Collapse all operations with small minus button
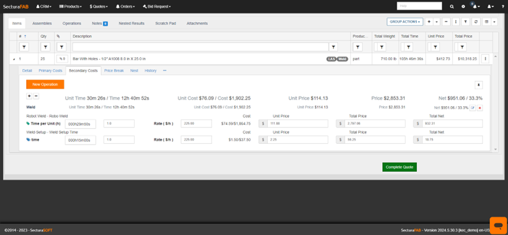This screenshot has width=508, height=235. pos(36,96)
